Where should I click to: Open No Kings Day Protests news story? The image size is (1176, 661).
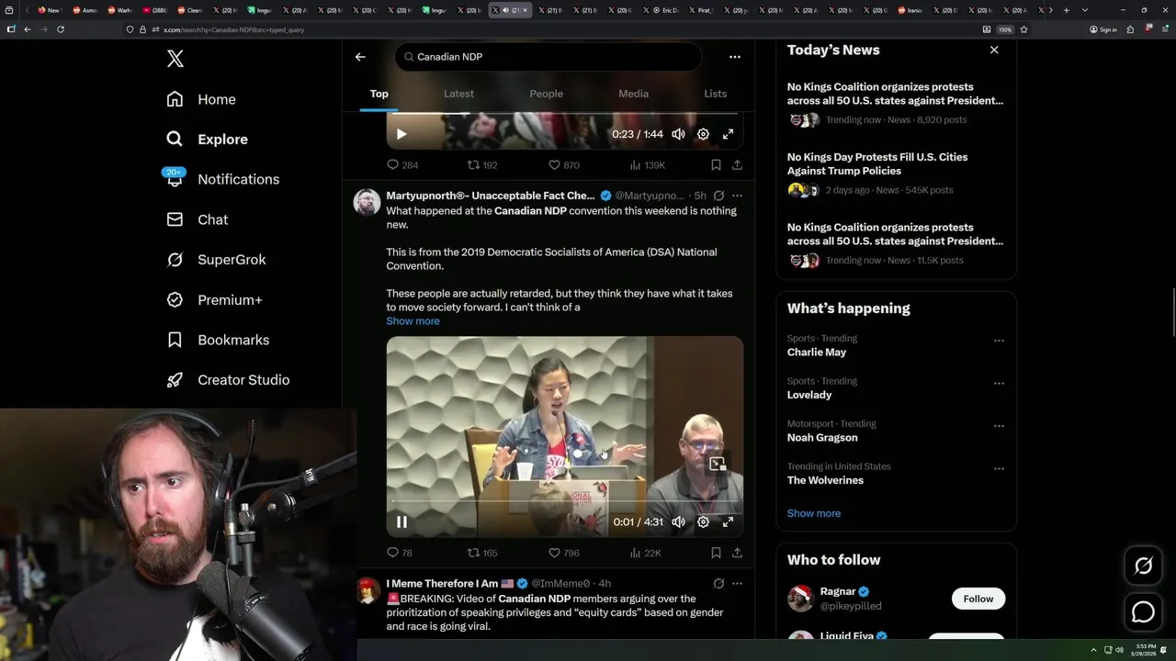tap(896, 173)
